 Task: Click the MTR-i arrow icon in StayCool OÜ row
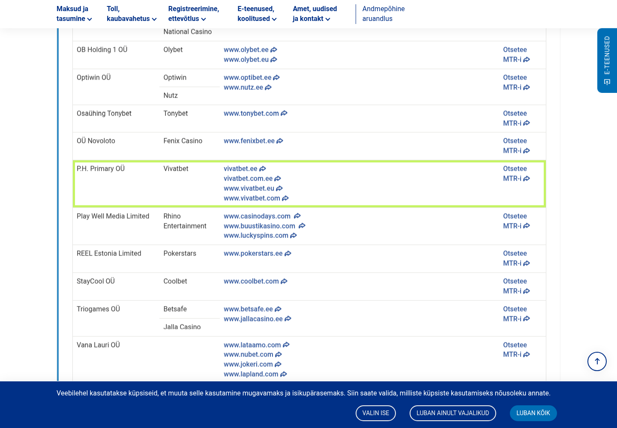click(527, 291)
